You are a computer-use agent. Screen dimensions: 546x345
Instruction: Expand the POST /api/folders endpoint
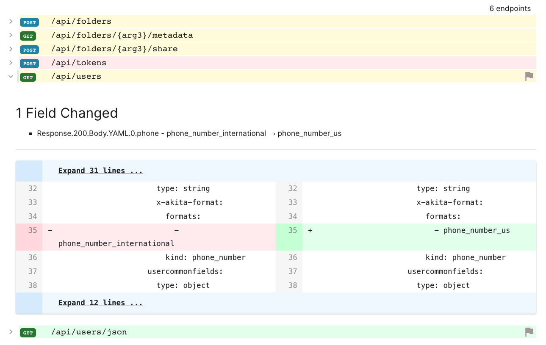pos(11,21)
